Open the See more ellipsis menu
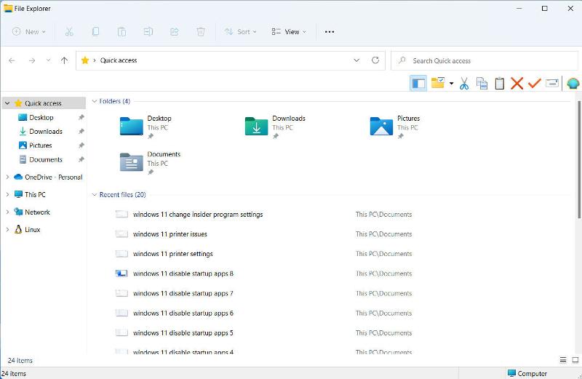Viewport: 582px width, 379px height. tap(330, 32)
